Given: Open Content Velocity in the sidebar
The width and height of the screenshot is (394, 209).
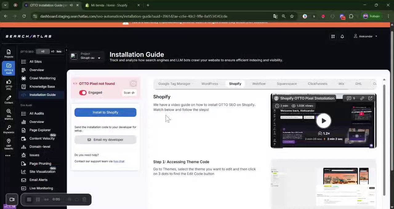Looking at the screenshot, I should tap(42, 138).
